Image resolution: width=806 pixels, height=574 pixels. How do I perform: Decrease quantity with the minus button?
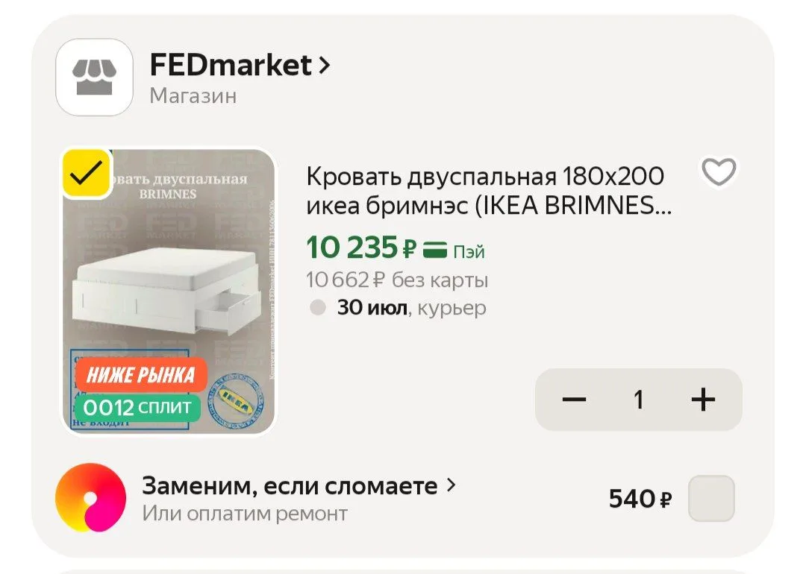click(574, 400)
